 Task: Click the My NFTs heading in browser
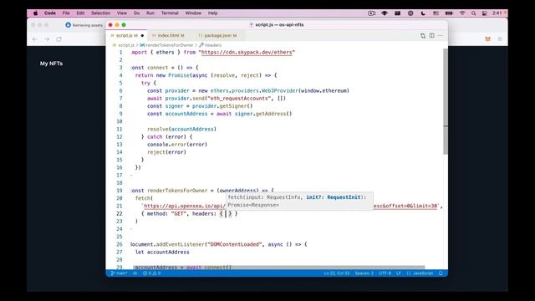(x=51, y=64)
